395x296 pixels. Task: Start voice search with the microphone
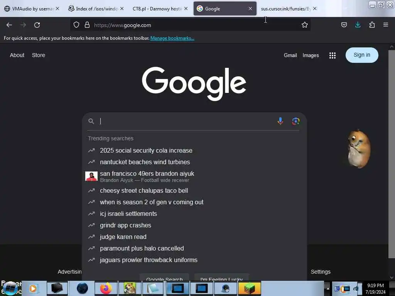(x=280, y=121)
